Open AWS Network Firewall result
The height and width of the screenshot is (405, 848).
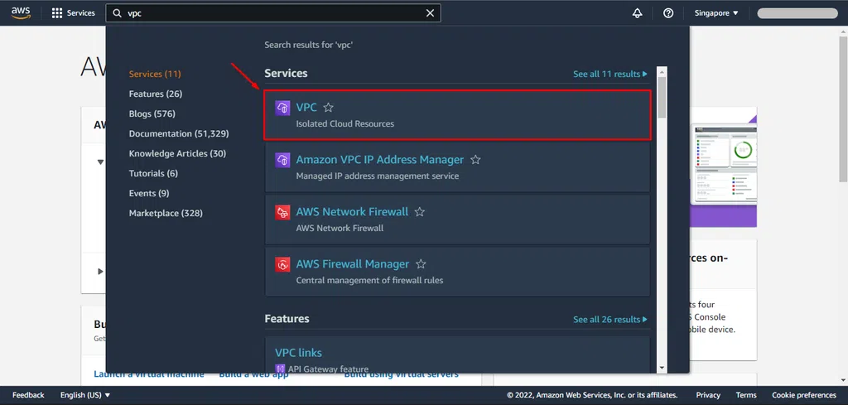pos(352,212)
